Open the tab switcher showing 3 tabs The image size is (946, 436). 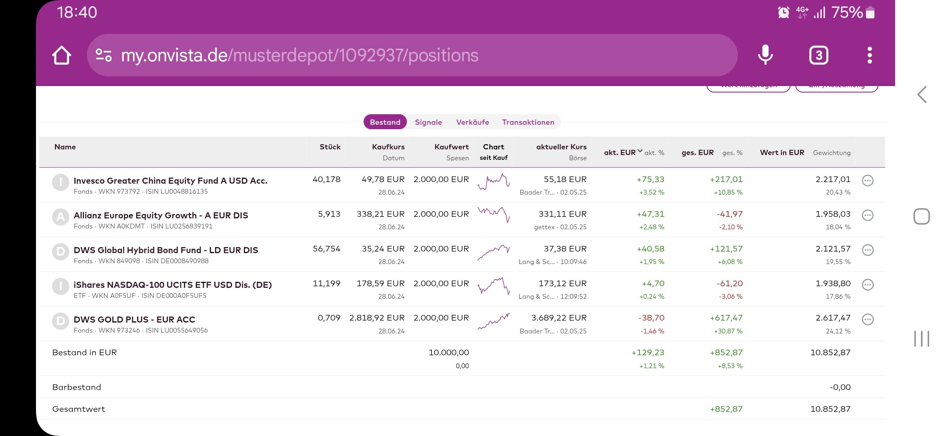point(819,55)
